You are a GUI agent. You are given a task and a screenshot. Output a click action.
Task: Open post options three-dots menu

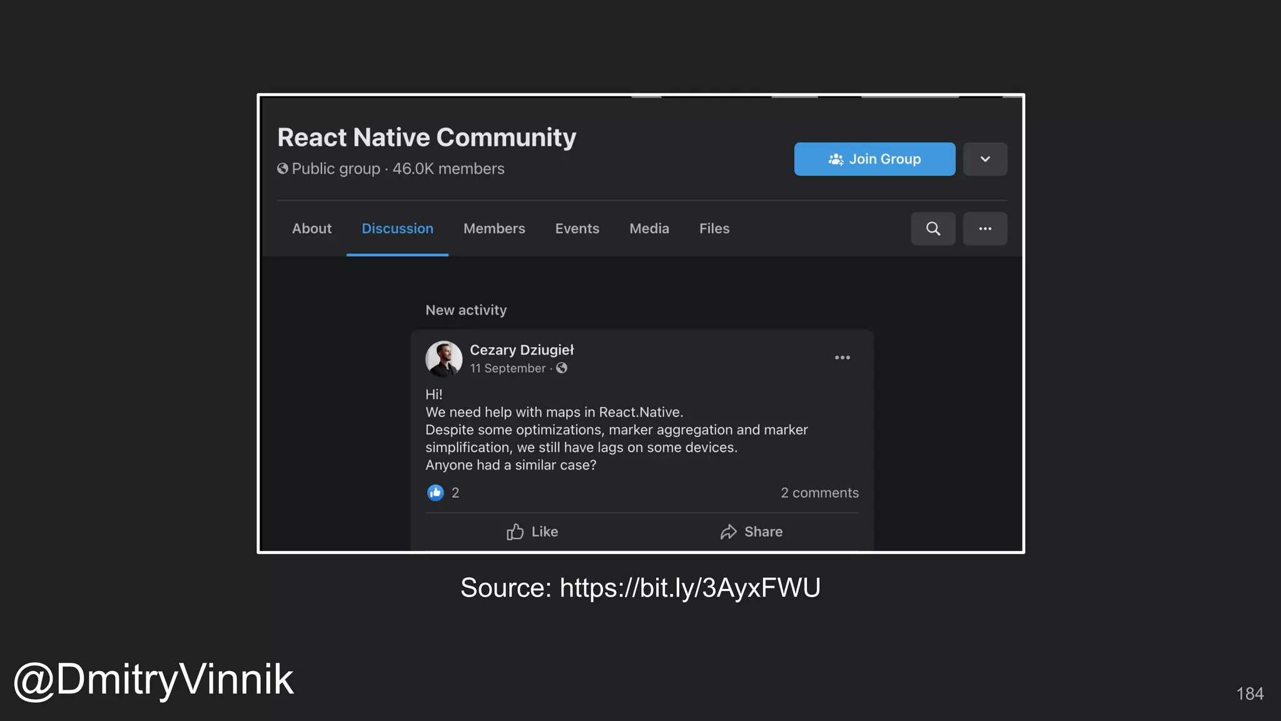842,358
